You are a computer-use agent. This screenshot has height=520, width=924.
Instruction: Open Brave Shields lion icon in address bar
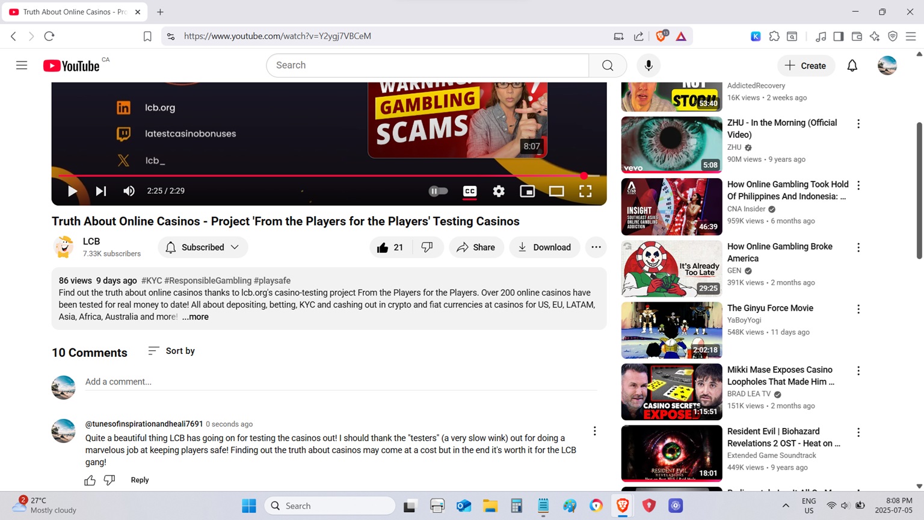pyautogui.click(x=661, y=36)
